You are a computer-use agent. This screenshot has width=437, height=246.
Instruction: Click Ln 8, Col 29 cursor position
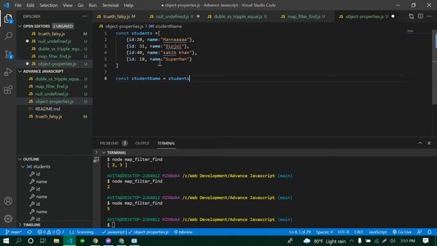(x=300, y=232)
